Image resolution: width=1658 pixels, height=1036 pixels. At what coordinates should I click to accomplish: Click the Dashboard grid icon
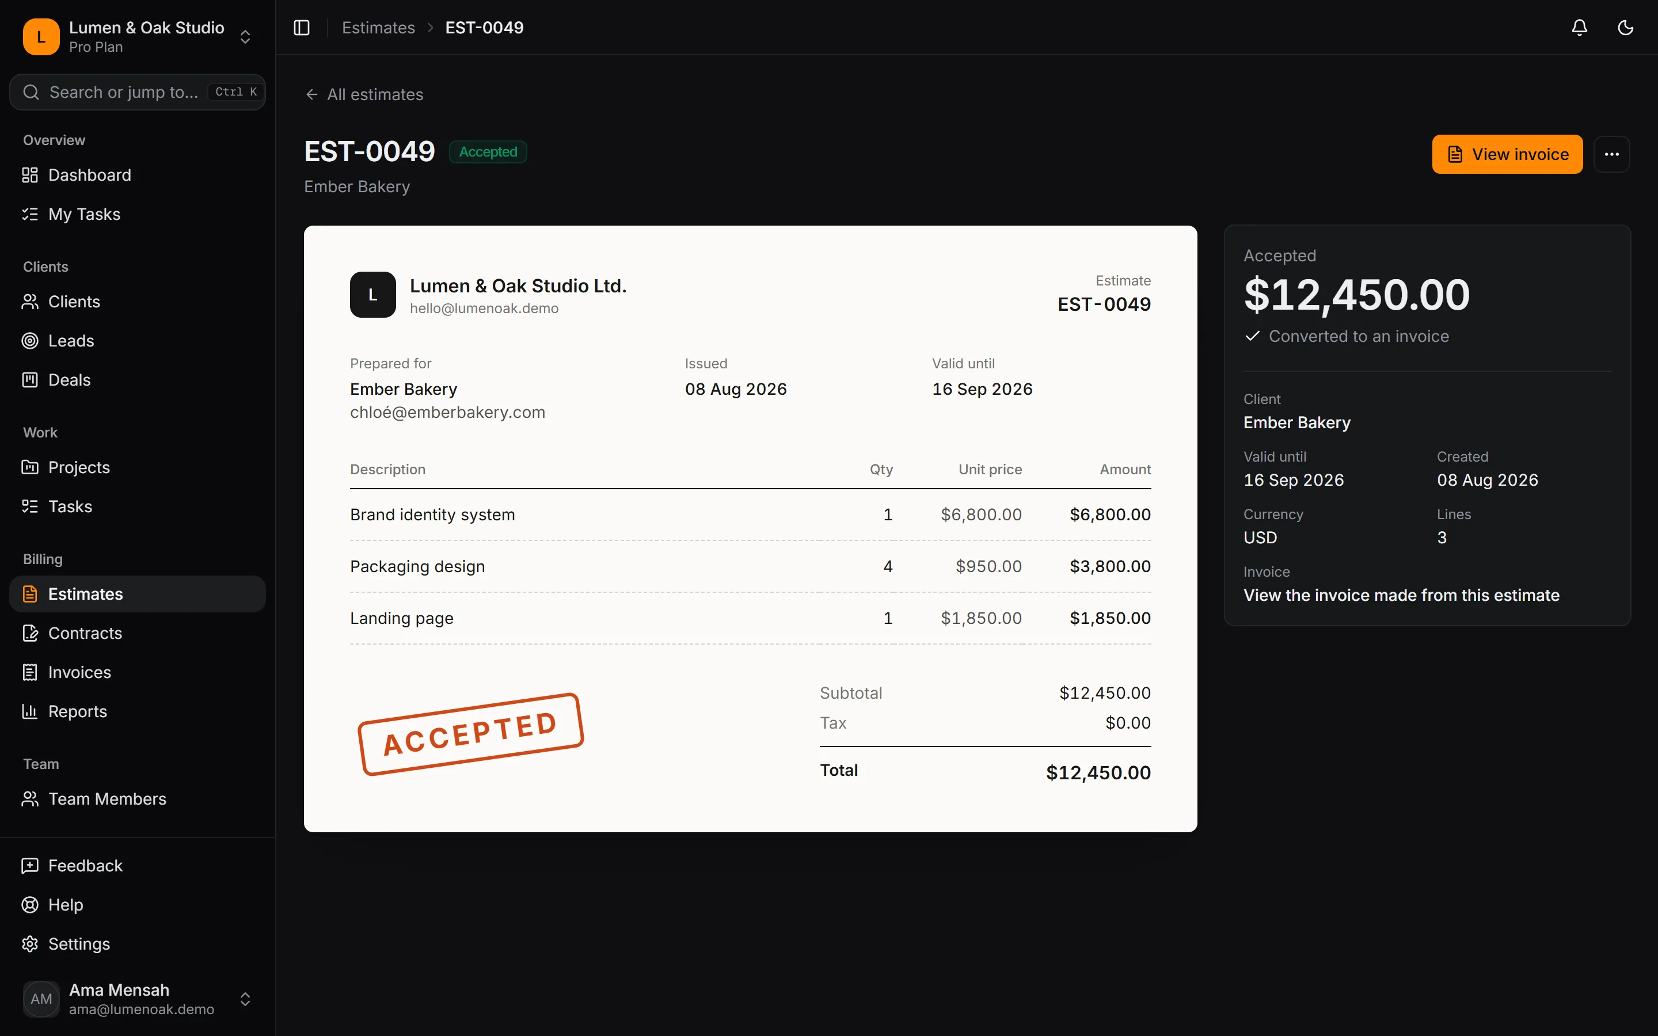pos(30,175)
